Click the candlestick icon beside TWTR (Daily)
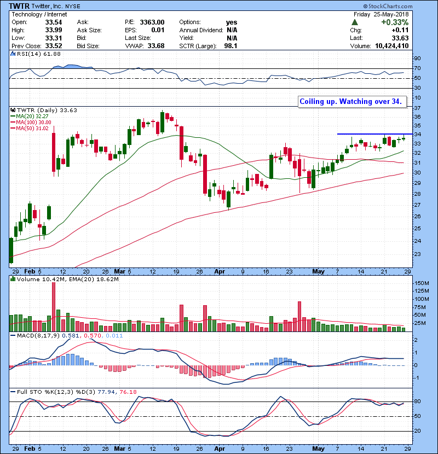438x454 pixels. (x=13, y=109)
